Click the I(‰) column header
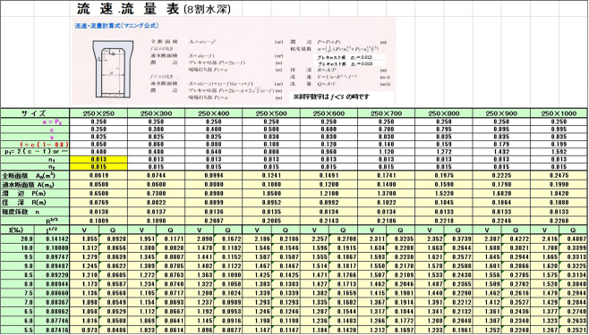Viewport: 589px width, 335px height. [17, 230]
